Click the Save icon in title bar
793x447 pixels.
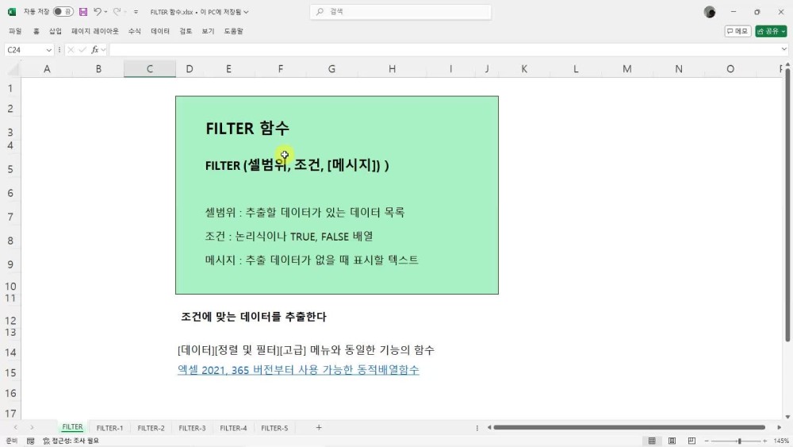pyautogui.click(x=82, y=12)
